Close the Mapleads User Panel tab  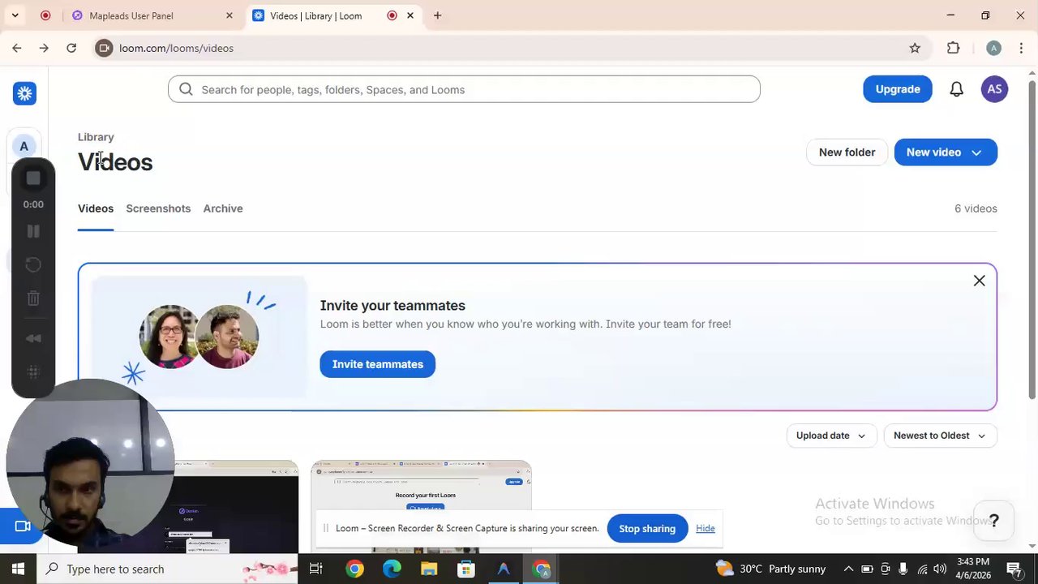click(229, 15)
